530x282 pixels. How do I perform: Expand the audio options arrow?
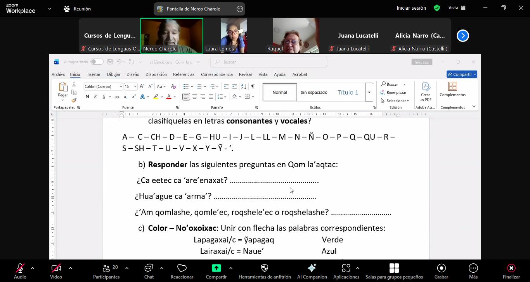coord(33,268)
